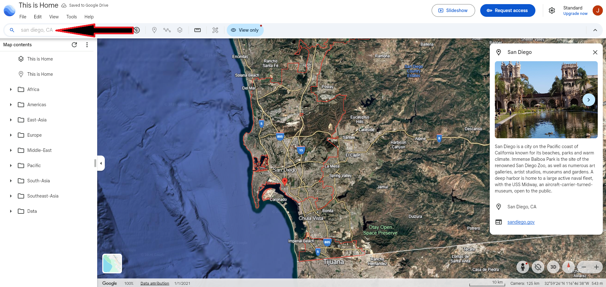Image resolution: width=606 pixels, height=287 pixels.
Task: Open the map layers style tool
Action: coord(180,30)
